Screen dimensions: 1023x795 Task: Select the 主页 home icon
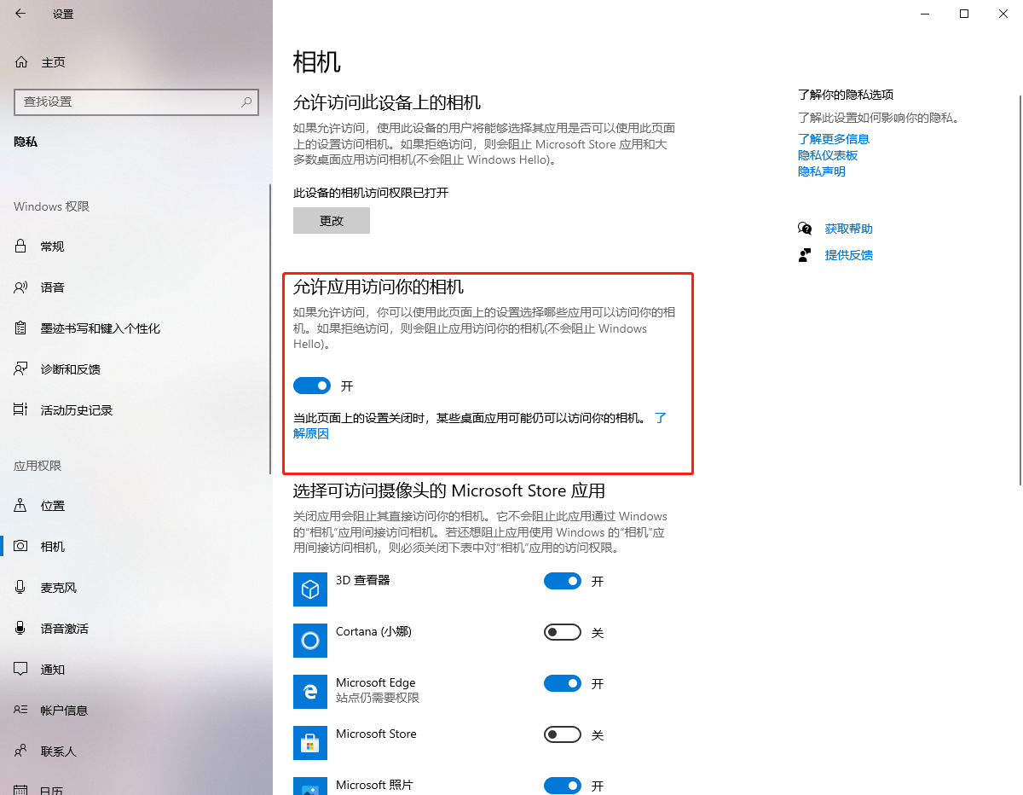pos(20,61)
